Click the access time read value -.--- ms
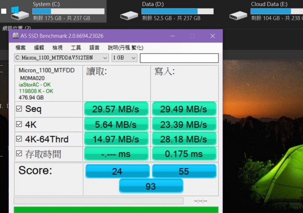Viewport: 303px width, 213px height. point(116,154)
